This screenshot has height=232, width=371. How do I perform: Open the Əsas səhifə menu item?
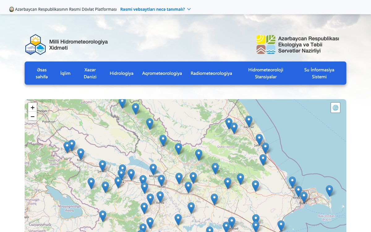[42, 73]
